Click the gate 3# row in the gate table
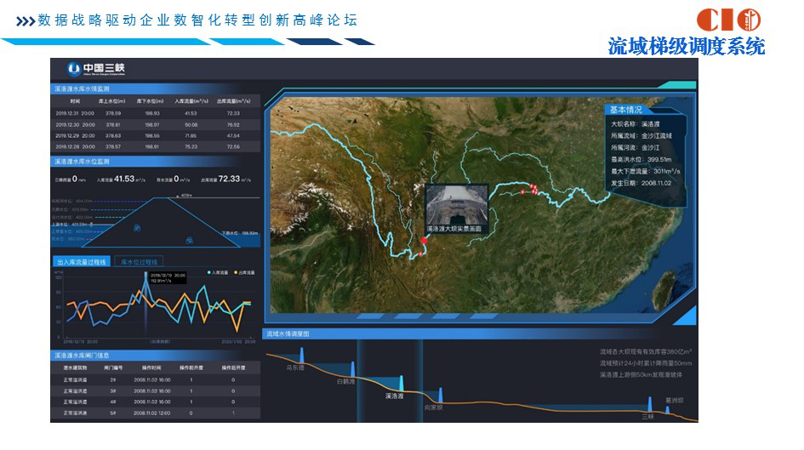 click(156, 391)
